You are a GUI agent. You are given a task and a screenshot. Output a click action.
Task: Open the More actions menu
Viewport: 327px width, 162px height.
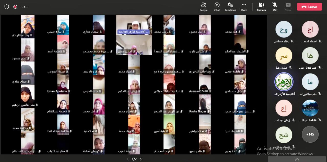pos(244,7)
